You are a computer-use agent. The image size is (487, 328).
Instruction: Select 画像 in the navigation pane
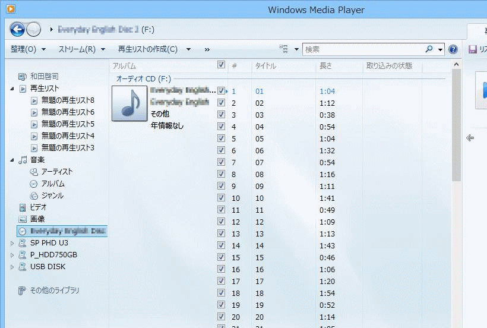click(x=31, y=219)
